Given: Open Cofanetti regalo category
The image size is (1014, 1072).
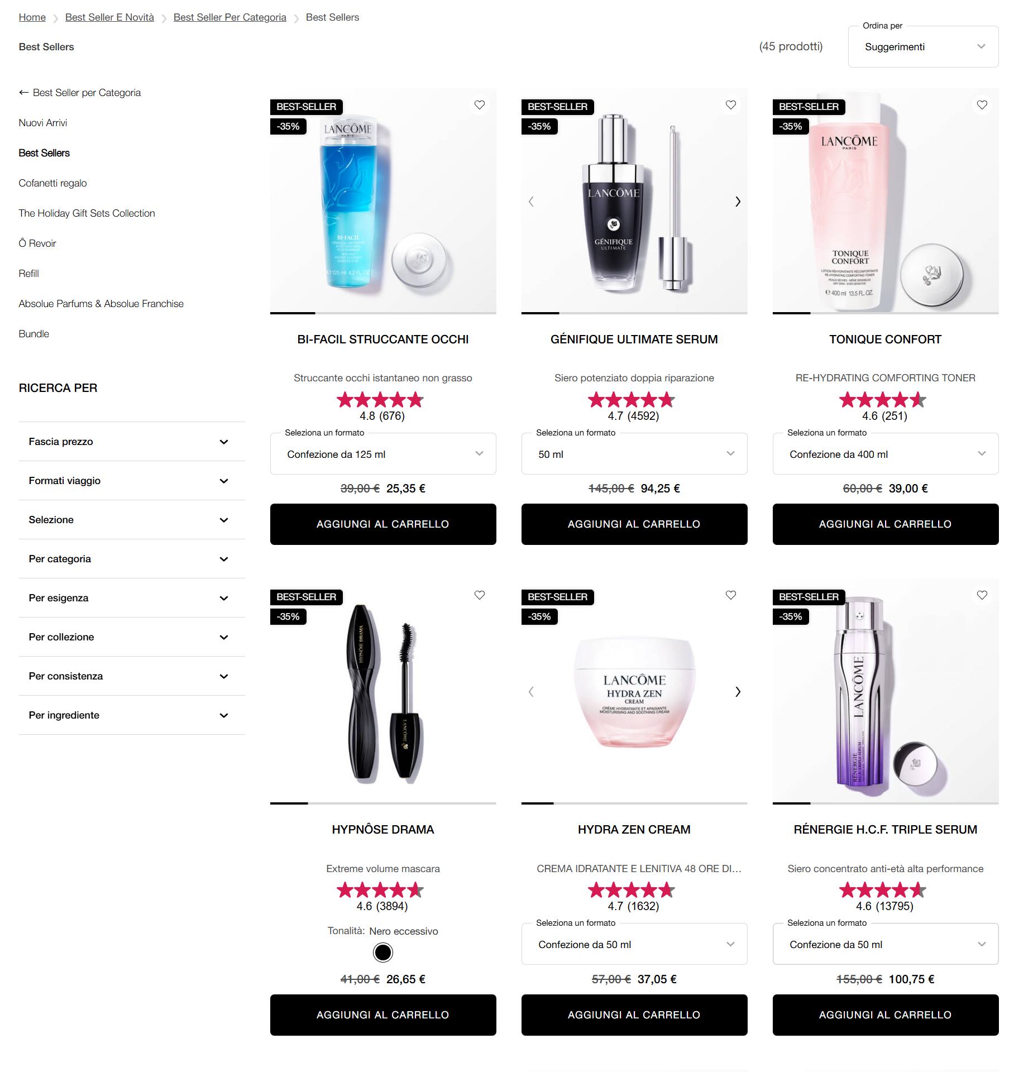Looking at the screenshot, I should pyautogui.click(x=52, y=183).
